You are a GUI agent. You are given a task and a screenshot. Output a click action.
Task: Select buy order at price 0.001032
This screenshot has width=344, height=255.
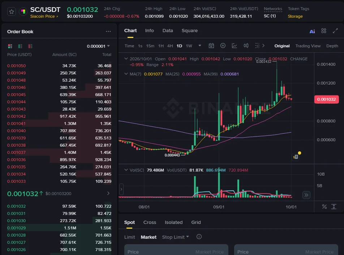point(59,206)
